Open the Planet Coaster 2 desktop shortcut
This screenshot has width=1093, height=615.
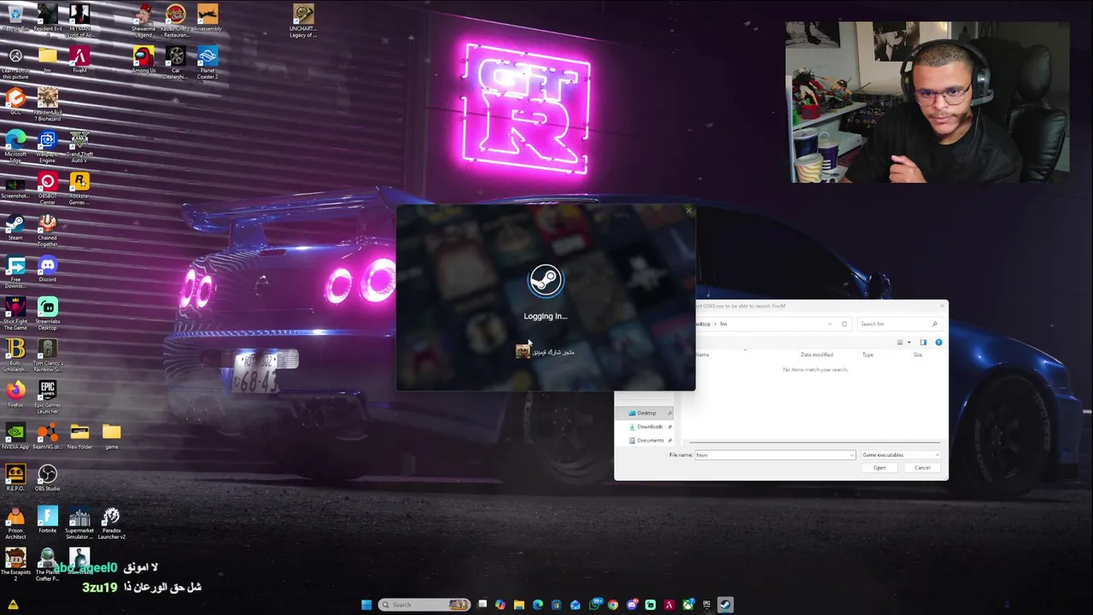coord(207,61)
